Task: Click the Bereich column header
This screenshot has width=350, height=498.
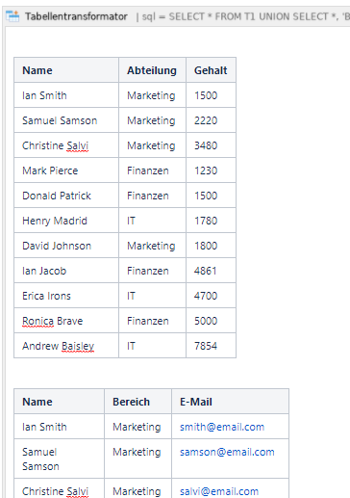Action: coord(137,402)
